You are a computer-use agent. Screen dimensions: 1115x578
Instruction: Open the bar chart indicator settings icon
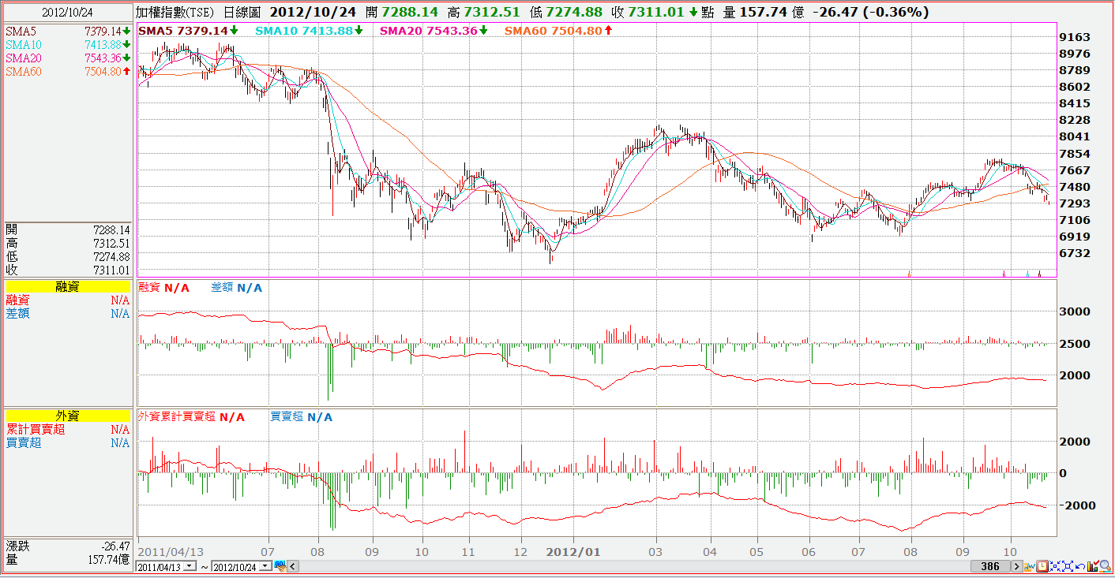point(1093,566)
